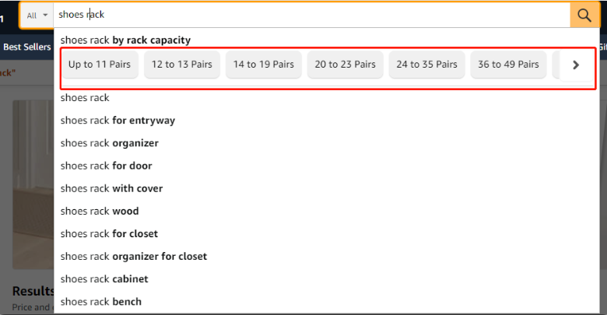This screenshot has width=607, height=315.
Task: Pick "shoes rack for door" suggestion
Action: tap(106, 166)
